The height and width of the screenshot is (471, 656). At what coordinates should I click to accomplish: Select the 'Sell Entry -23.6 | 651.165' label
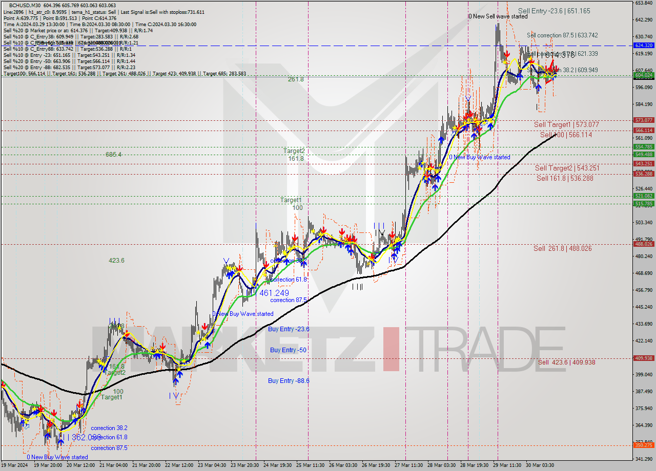point(554,11)
